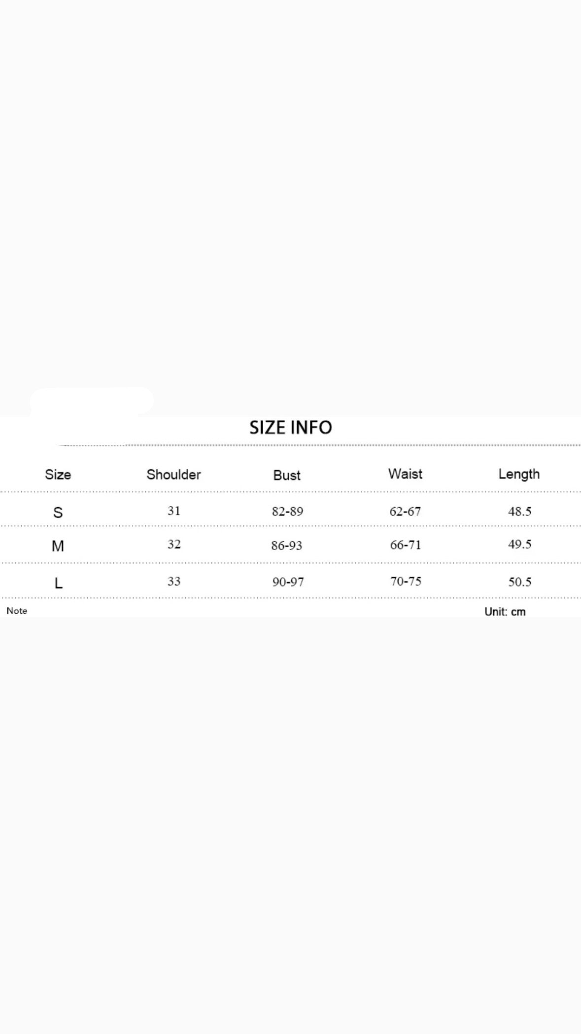The height and width of the screenshot is (1034, 581).
Task: Select waist range 66-71
Action: [406, 545]
